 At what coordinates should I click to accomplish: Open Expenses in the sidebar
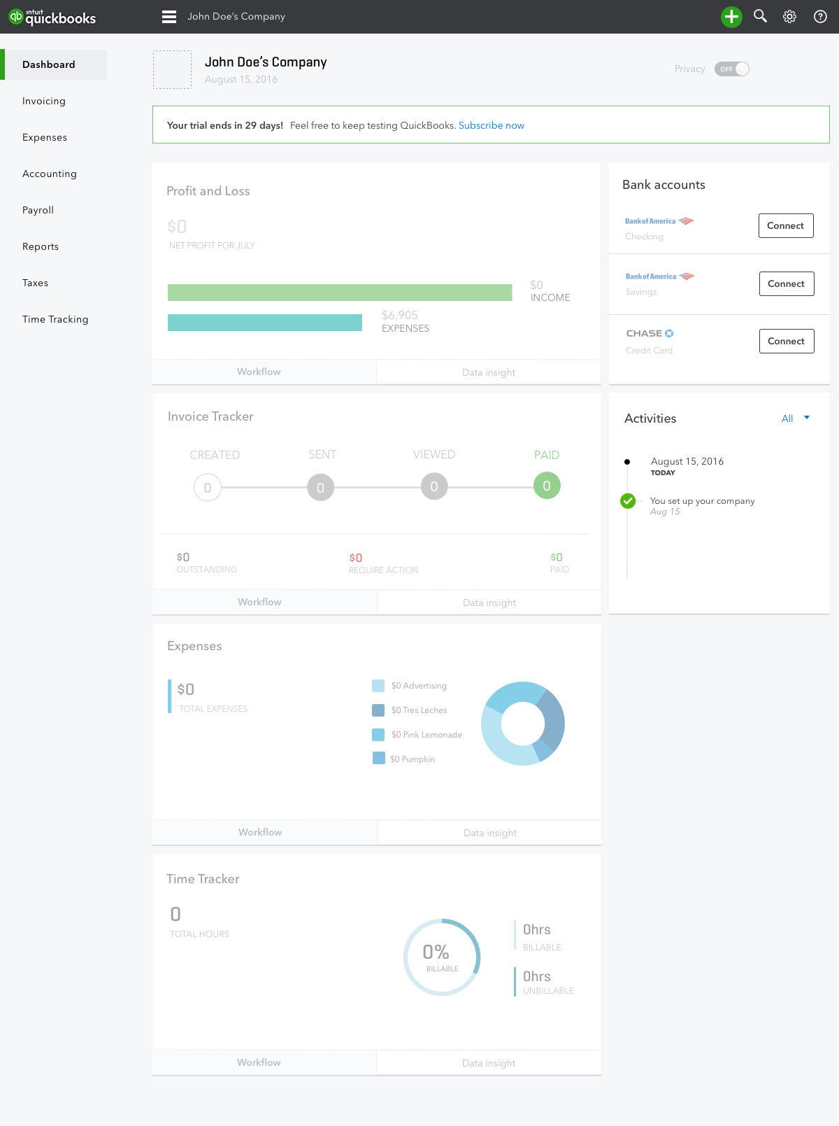click(45, 137)
